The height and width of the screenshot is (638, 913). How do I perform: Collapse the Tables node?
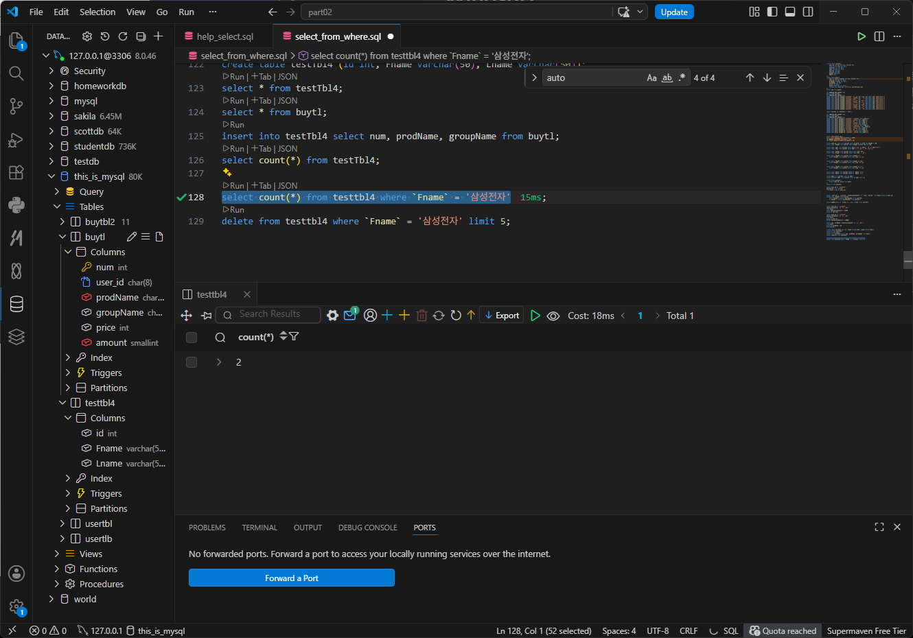tap(57, 206)
